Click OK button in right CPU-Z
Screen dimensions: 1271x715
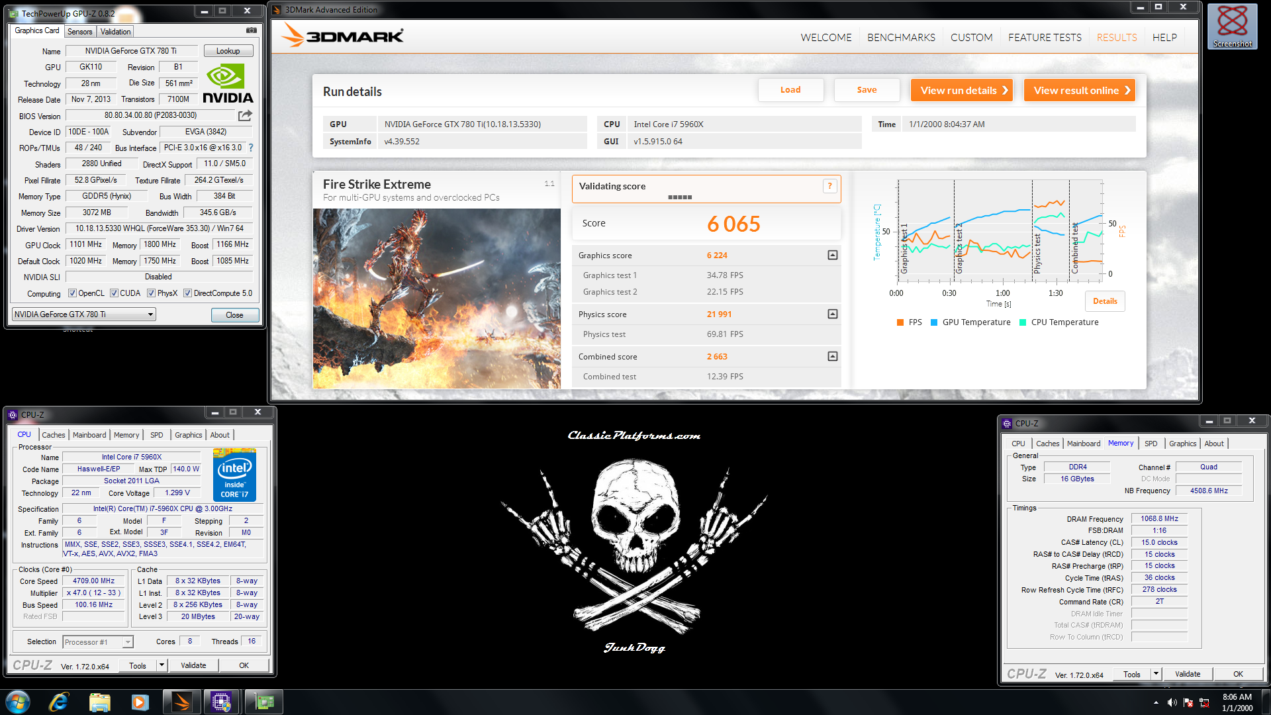1238,674
